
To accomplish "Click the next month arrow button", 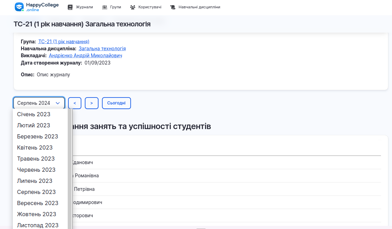I will (x=91, y=103).
